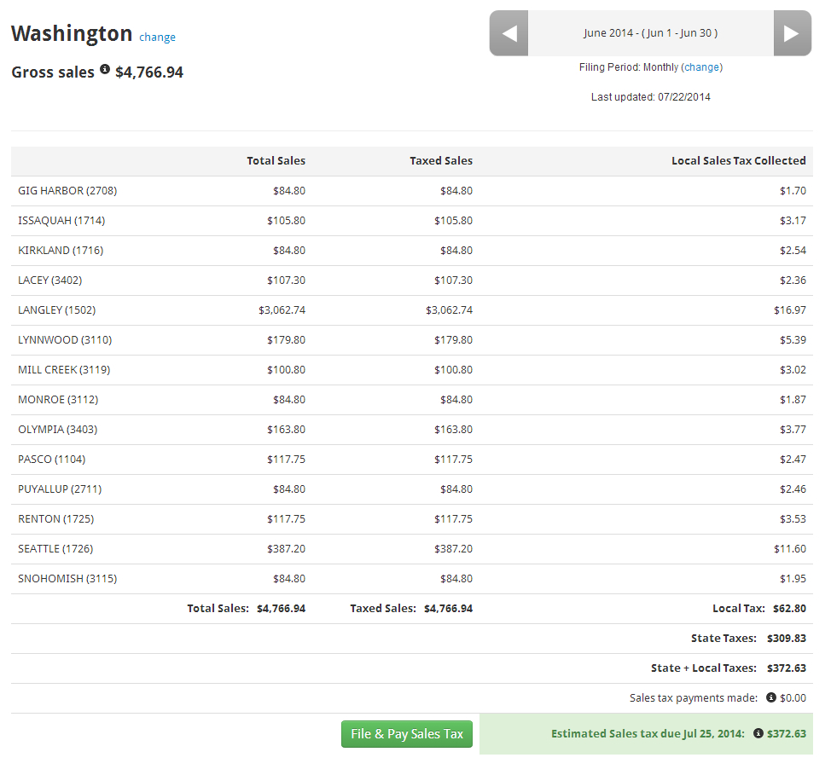831x775 pixels.
Task: Click info icon next to Sales tax payments made
Action: (x=771, y=697)
